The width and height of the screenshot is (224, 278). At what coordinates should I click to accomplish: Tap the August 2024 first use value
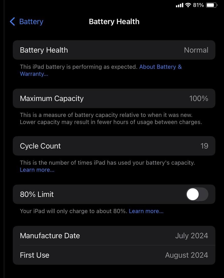click(187, 255)
